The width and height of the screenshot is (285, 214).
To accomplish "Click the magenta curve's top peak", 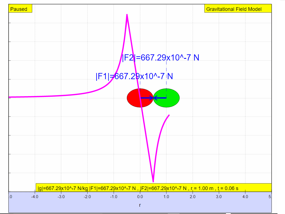I will click(x=127, y=15).
